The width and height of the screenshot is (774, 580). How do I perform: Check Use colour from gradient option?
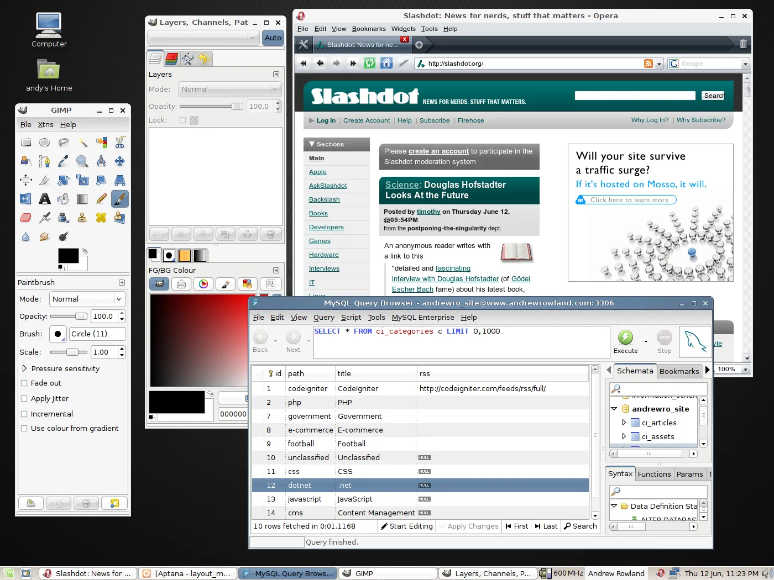coord(24,428)
